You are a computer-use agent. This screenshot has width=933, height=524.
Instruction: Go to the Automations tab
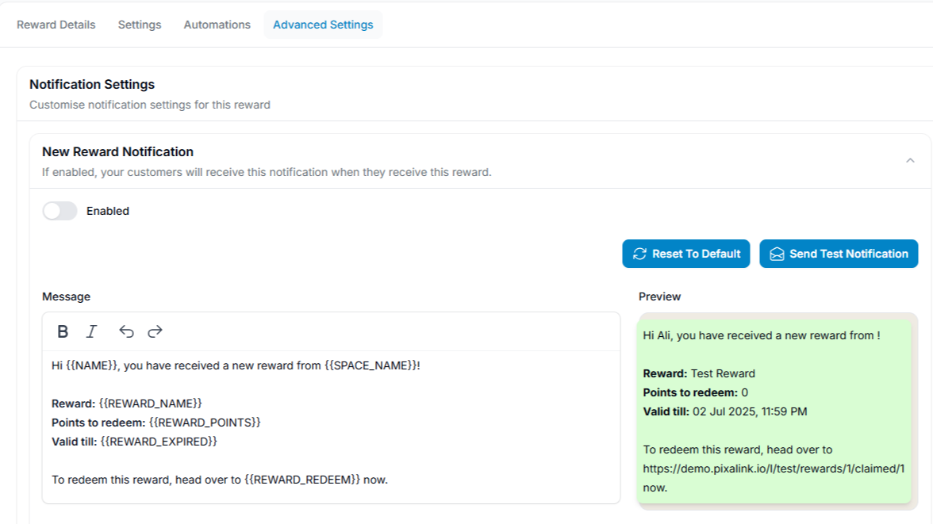coord(217,25)
